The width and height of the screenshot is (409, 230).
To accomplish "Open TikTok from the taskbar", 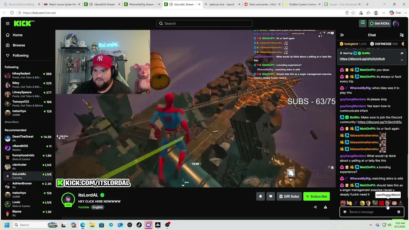I will pyautogui.click(x=139, y=225).
